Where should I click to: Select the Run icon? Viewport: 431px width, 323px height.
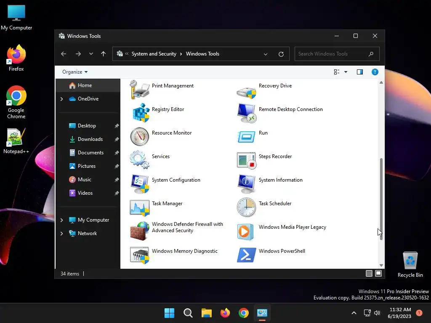(246, 137)
